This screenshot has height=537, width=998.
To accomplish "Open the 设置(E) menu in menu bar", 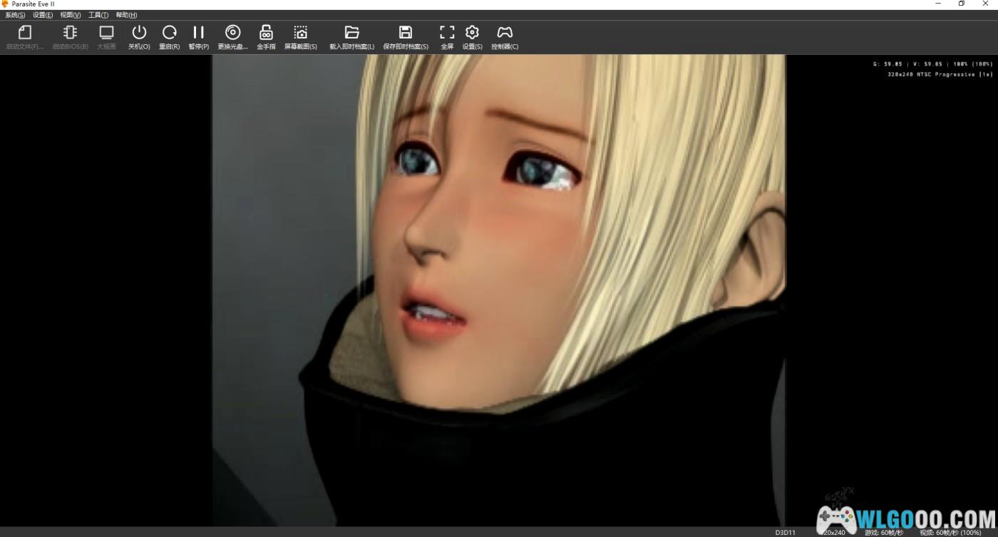I will pyautogui.click(x=43, y=15).
